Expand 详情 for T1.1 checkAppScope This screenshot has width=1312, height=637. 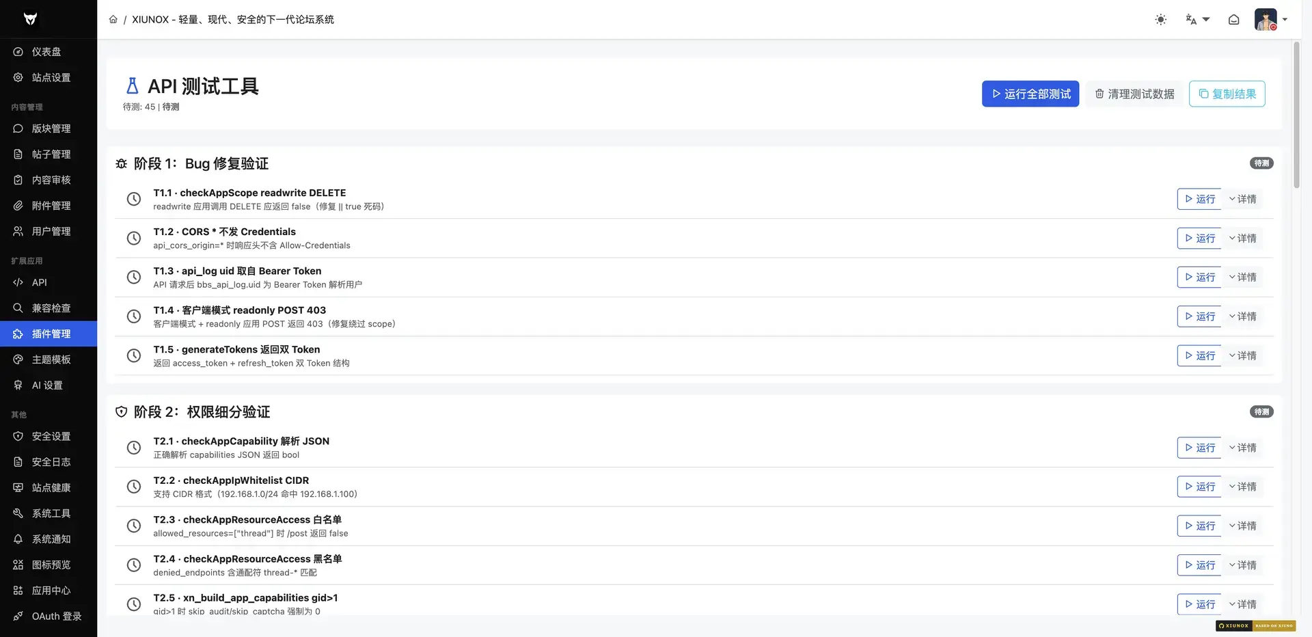[1242, 199]
